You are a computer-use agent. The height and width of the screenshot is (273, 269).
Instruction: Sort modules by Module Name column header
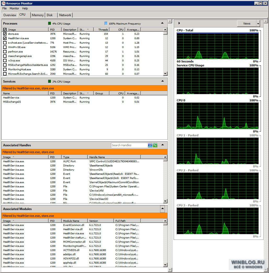[74, 221]
